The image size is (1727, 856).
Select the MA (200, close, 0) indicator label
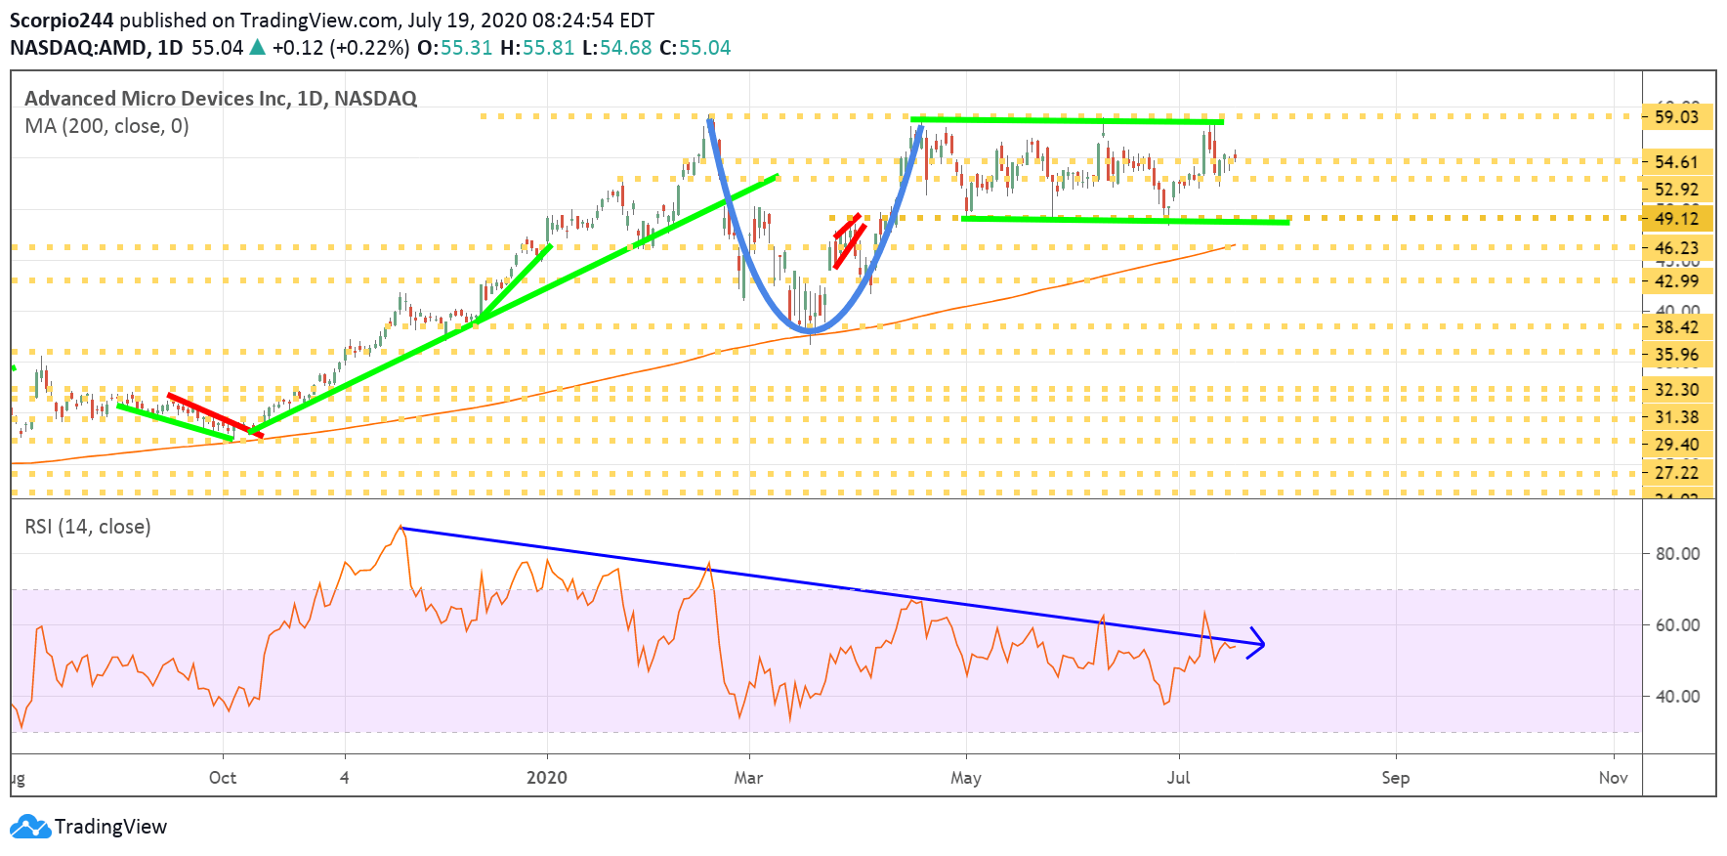(106, 126)
